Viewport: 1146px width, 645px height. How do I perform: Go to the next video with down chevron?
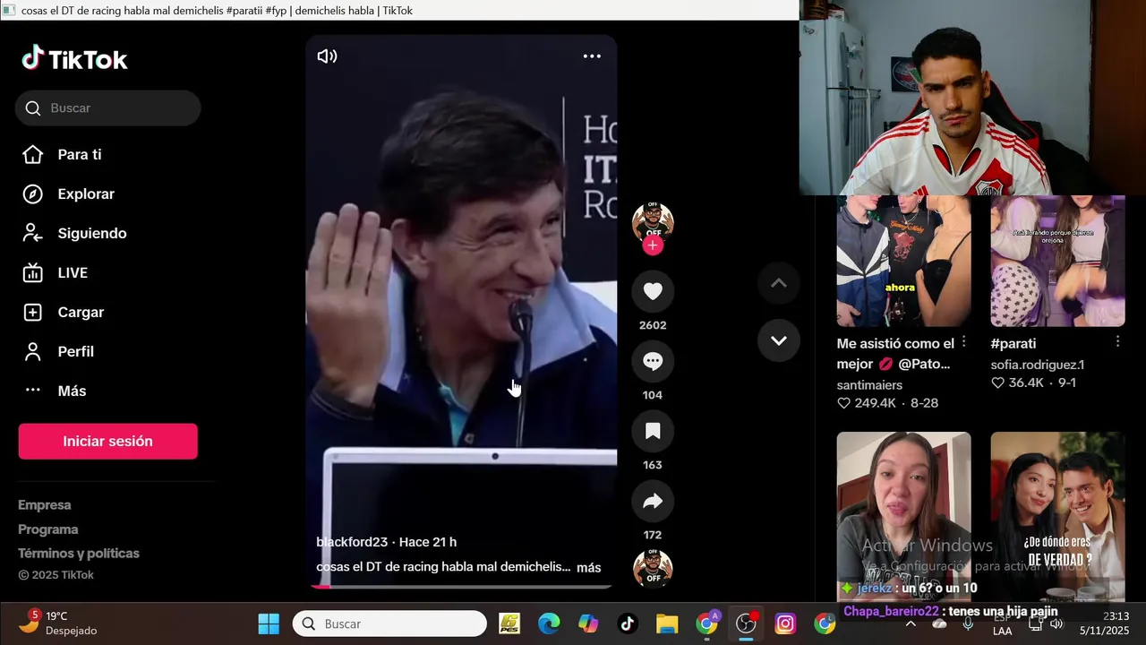coord(779,340)
